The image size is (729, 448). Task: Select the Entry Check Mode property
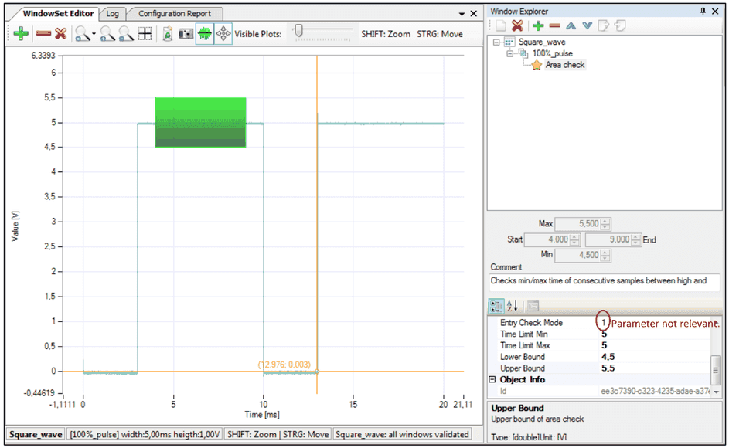tap(531, 323)
